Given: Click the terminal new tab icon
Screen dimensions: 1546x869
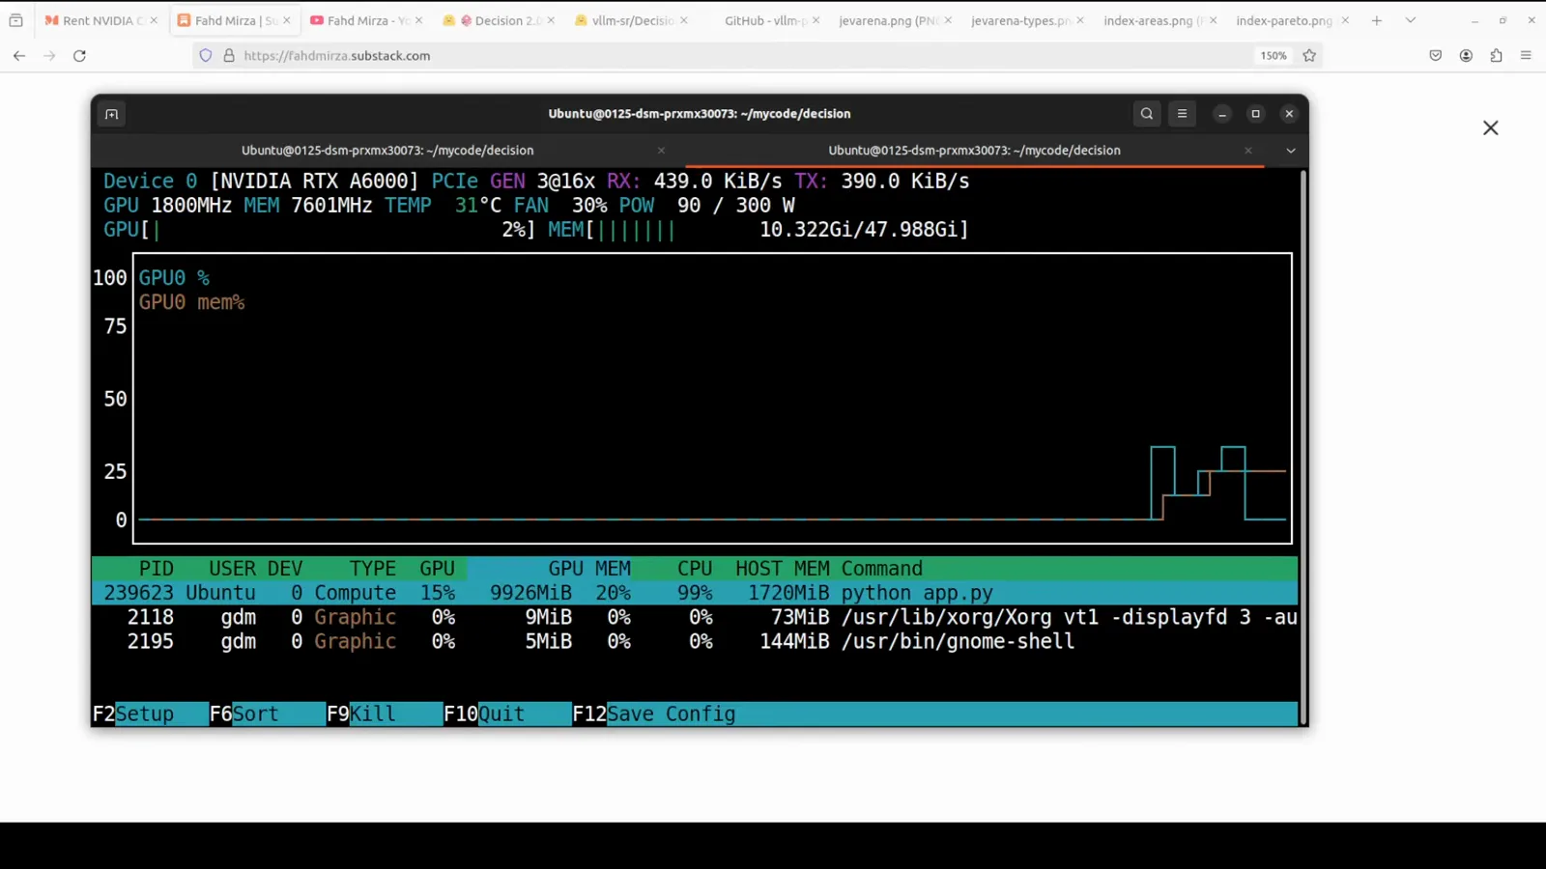Looking at the screenshot, I should 111,114.
